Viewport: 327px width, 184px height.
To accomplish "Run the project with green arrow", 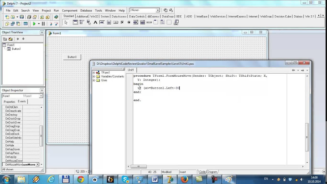I will pos(34,24).
